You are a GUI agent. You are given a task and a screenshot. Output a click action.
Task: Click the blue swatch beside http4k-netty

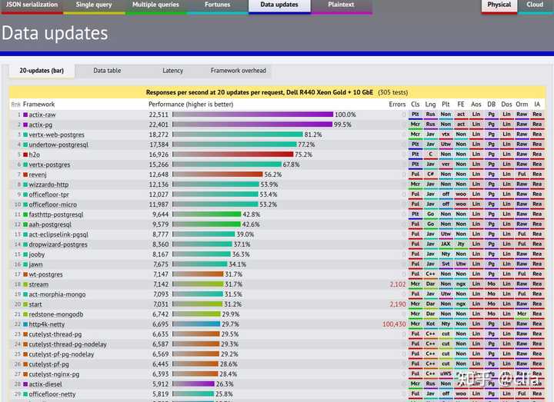(x=25, y=324)
